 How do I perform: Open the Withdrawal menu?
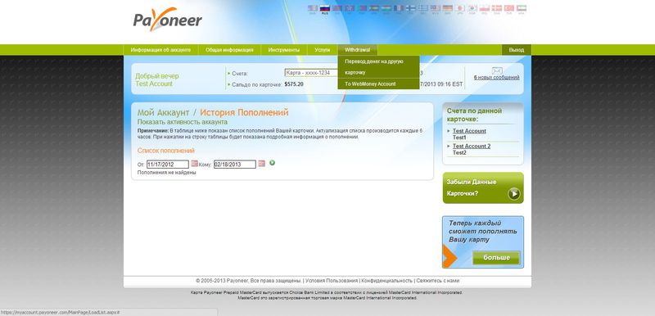358,50
